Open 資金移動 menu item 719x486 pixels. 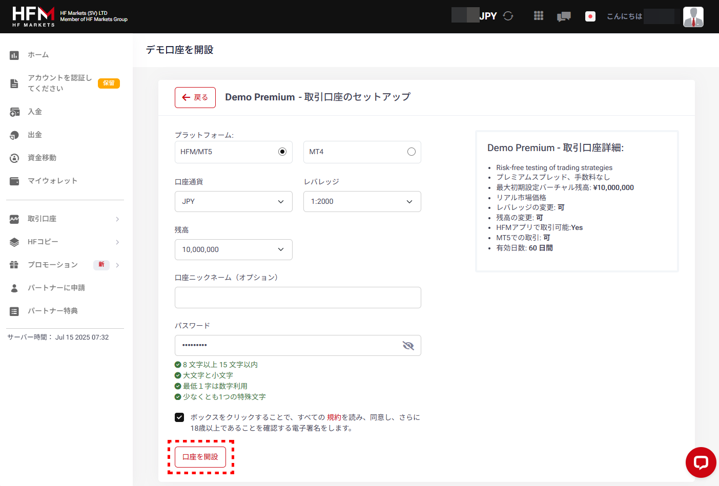tap(42, 158)
